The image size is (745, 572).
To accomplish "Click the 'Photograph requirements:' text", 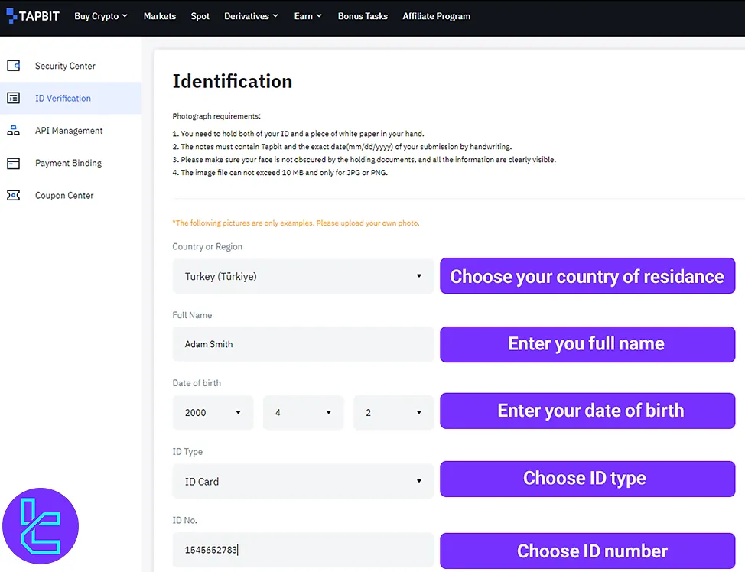I will coord(216,116).
